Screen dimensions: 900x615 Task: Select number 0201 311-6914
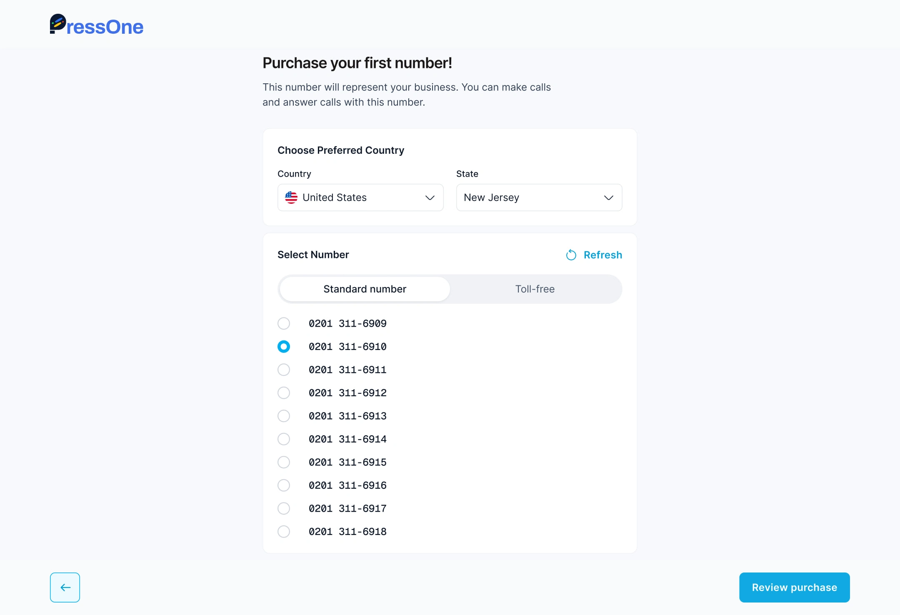point(284,439)
